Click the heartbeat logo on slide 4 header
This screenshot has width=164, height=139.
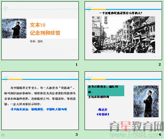pyautogui.click(x=89, y=79)
